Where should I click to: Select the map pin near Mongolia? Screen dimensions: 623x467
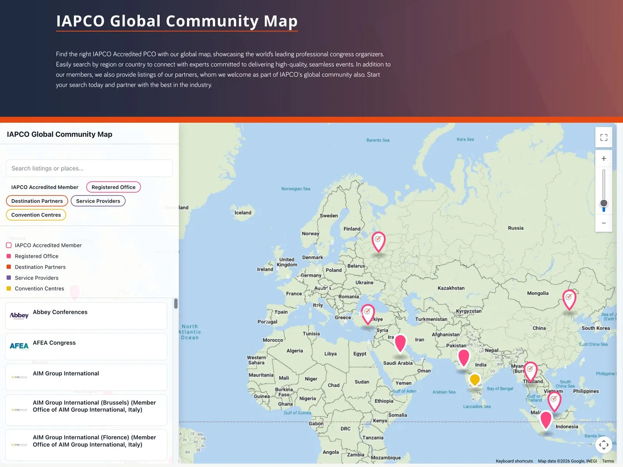point(569,300)
